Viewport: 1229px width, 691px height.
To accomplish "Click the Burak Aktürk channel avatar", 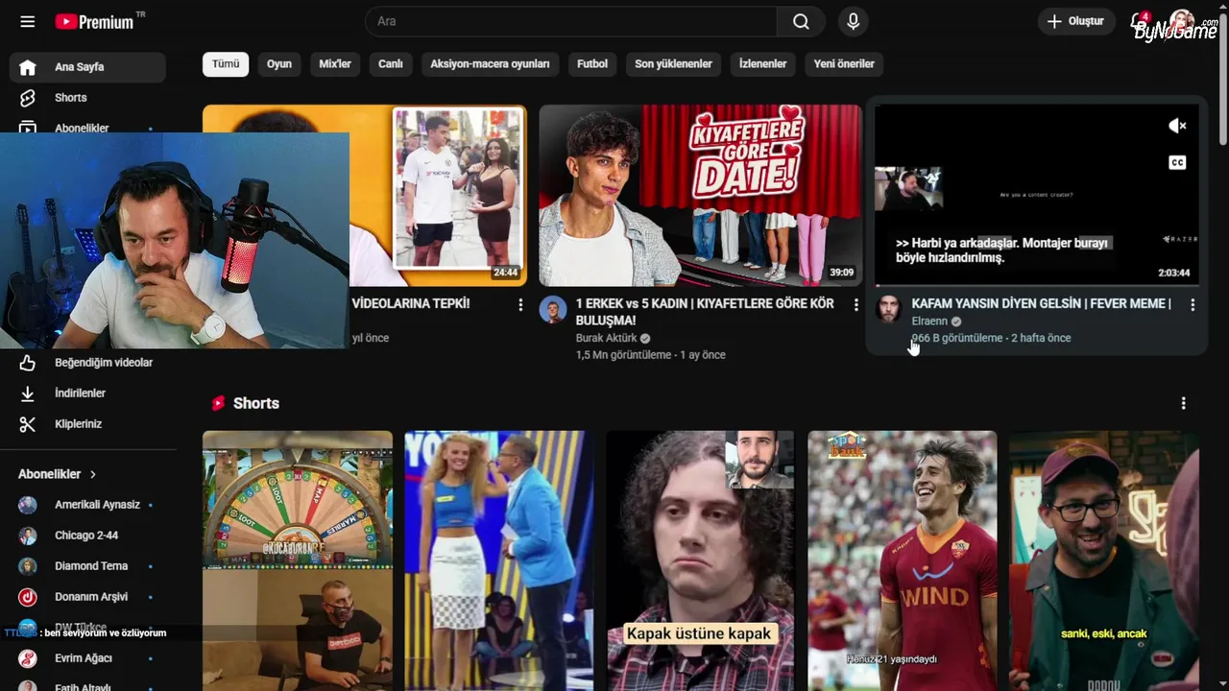I will click(552, 309).
